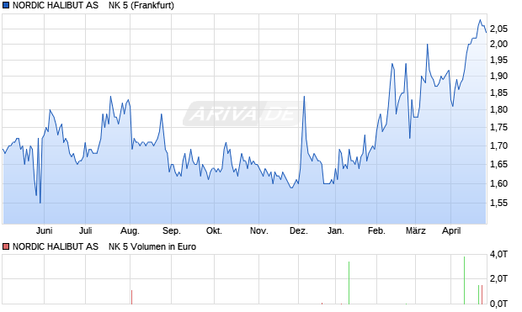Image resolution: width=522 pixels, height=312 pixels.
Task: Click the 'Okt.' month label
Action: (x=214, y=230)
